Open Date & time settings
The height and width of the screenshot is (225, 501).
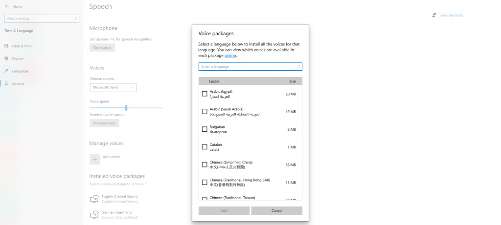22,46
